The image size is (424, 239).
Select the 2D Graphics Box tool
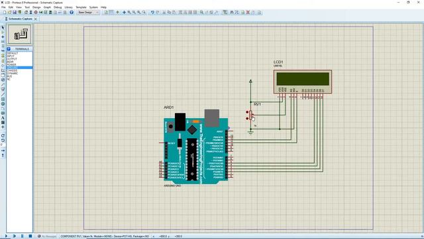pos(3,99)
